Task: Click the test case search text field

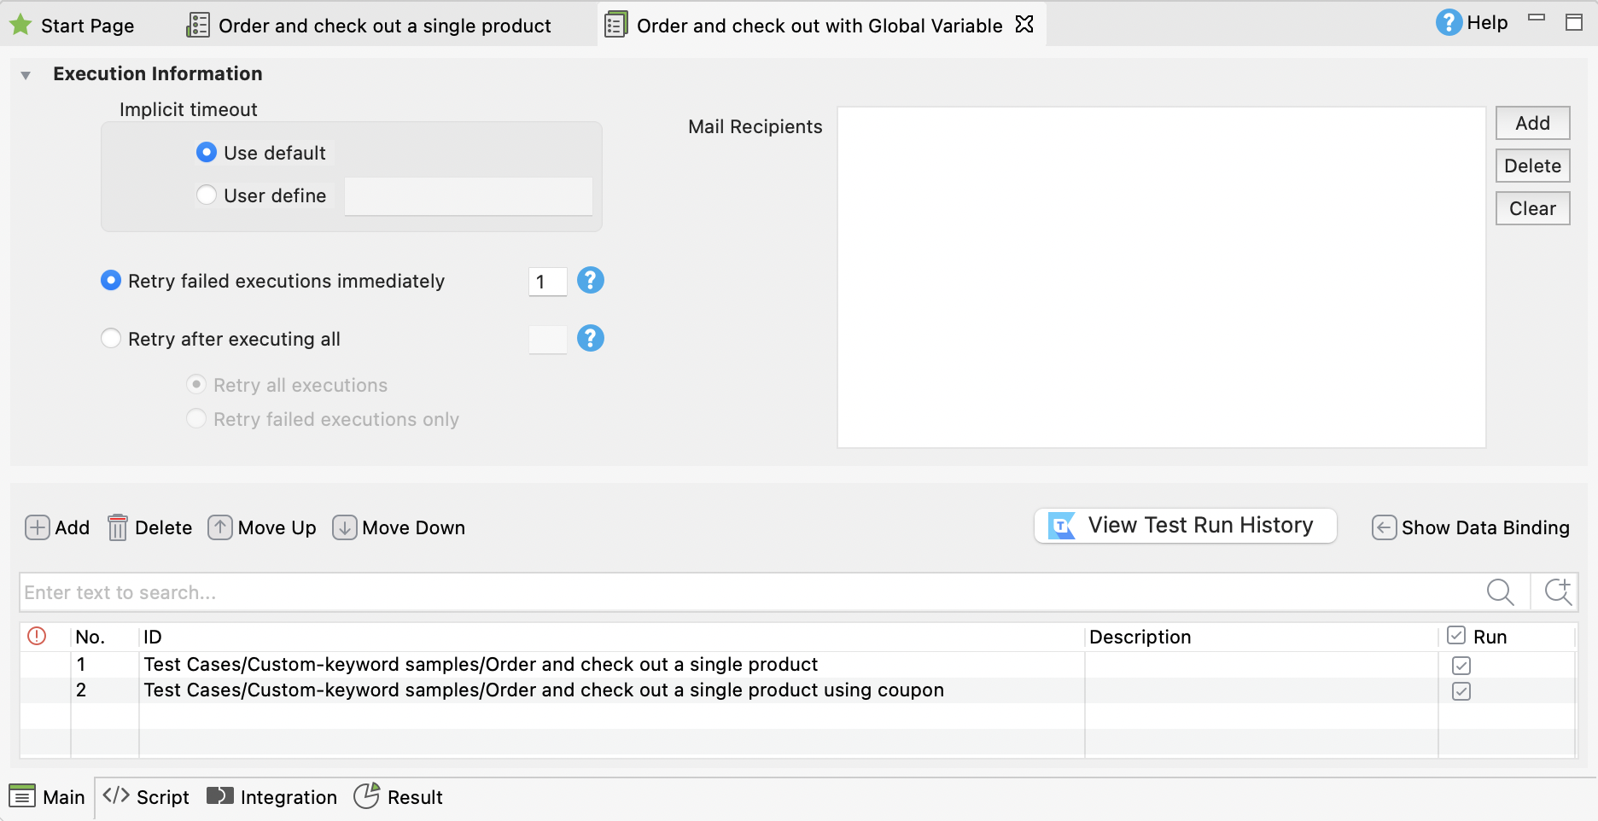Action: pos(743,592)
